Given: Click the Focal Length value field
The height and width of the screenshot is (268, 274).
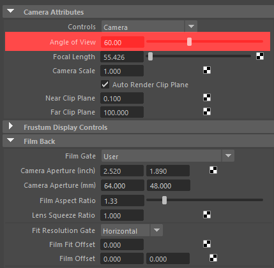Looking at the screenshot, I should (x=122, y=57).
